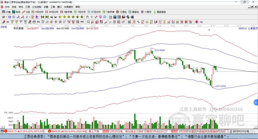Click the Md=183.9456 value
Viewport: 258px width, 139px height.
tap(63, 29)
